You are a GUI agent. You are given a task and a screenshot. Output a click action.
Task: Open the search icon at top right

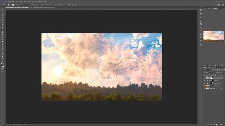pos(216,5)
